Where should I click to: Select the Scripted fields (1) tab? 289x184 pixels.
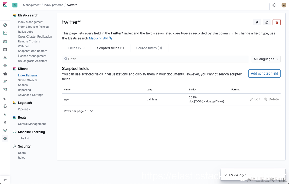pyautogui.click(x=110, y=48)
